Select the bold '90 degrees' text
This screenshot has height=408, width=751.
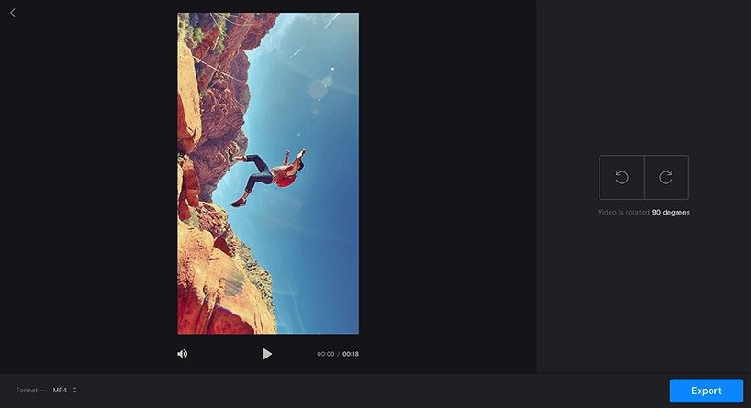[x=671, y=213]
